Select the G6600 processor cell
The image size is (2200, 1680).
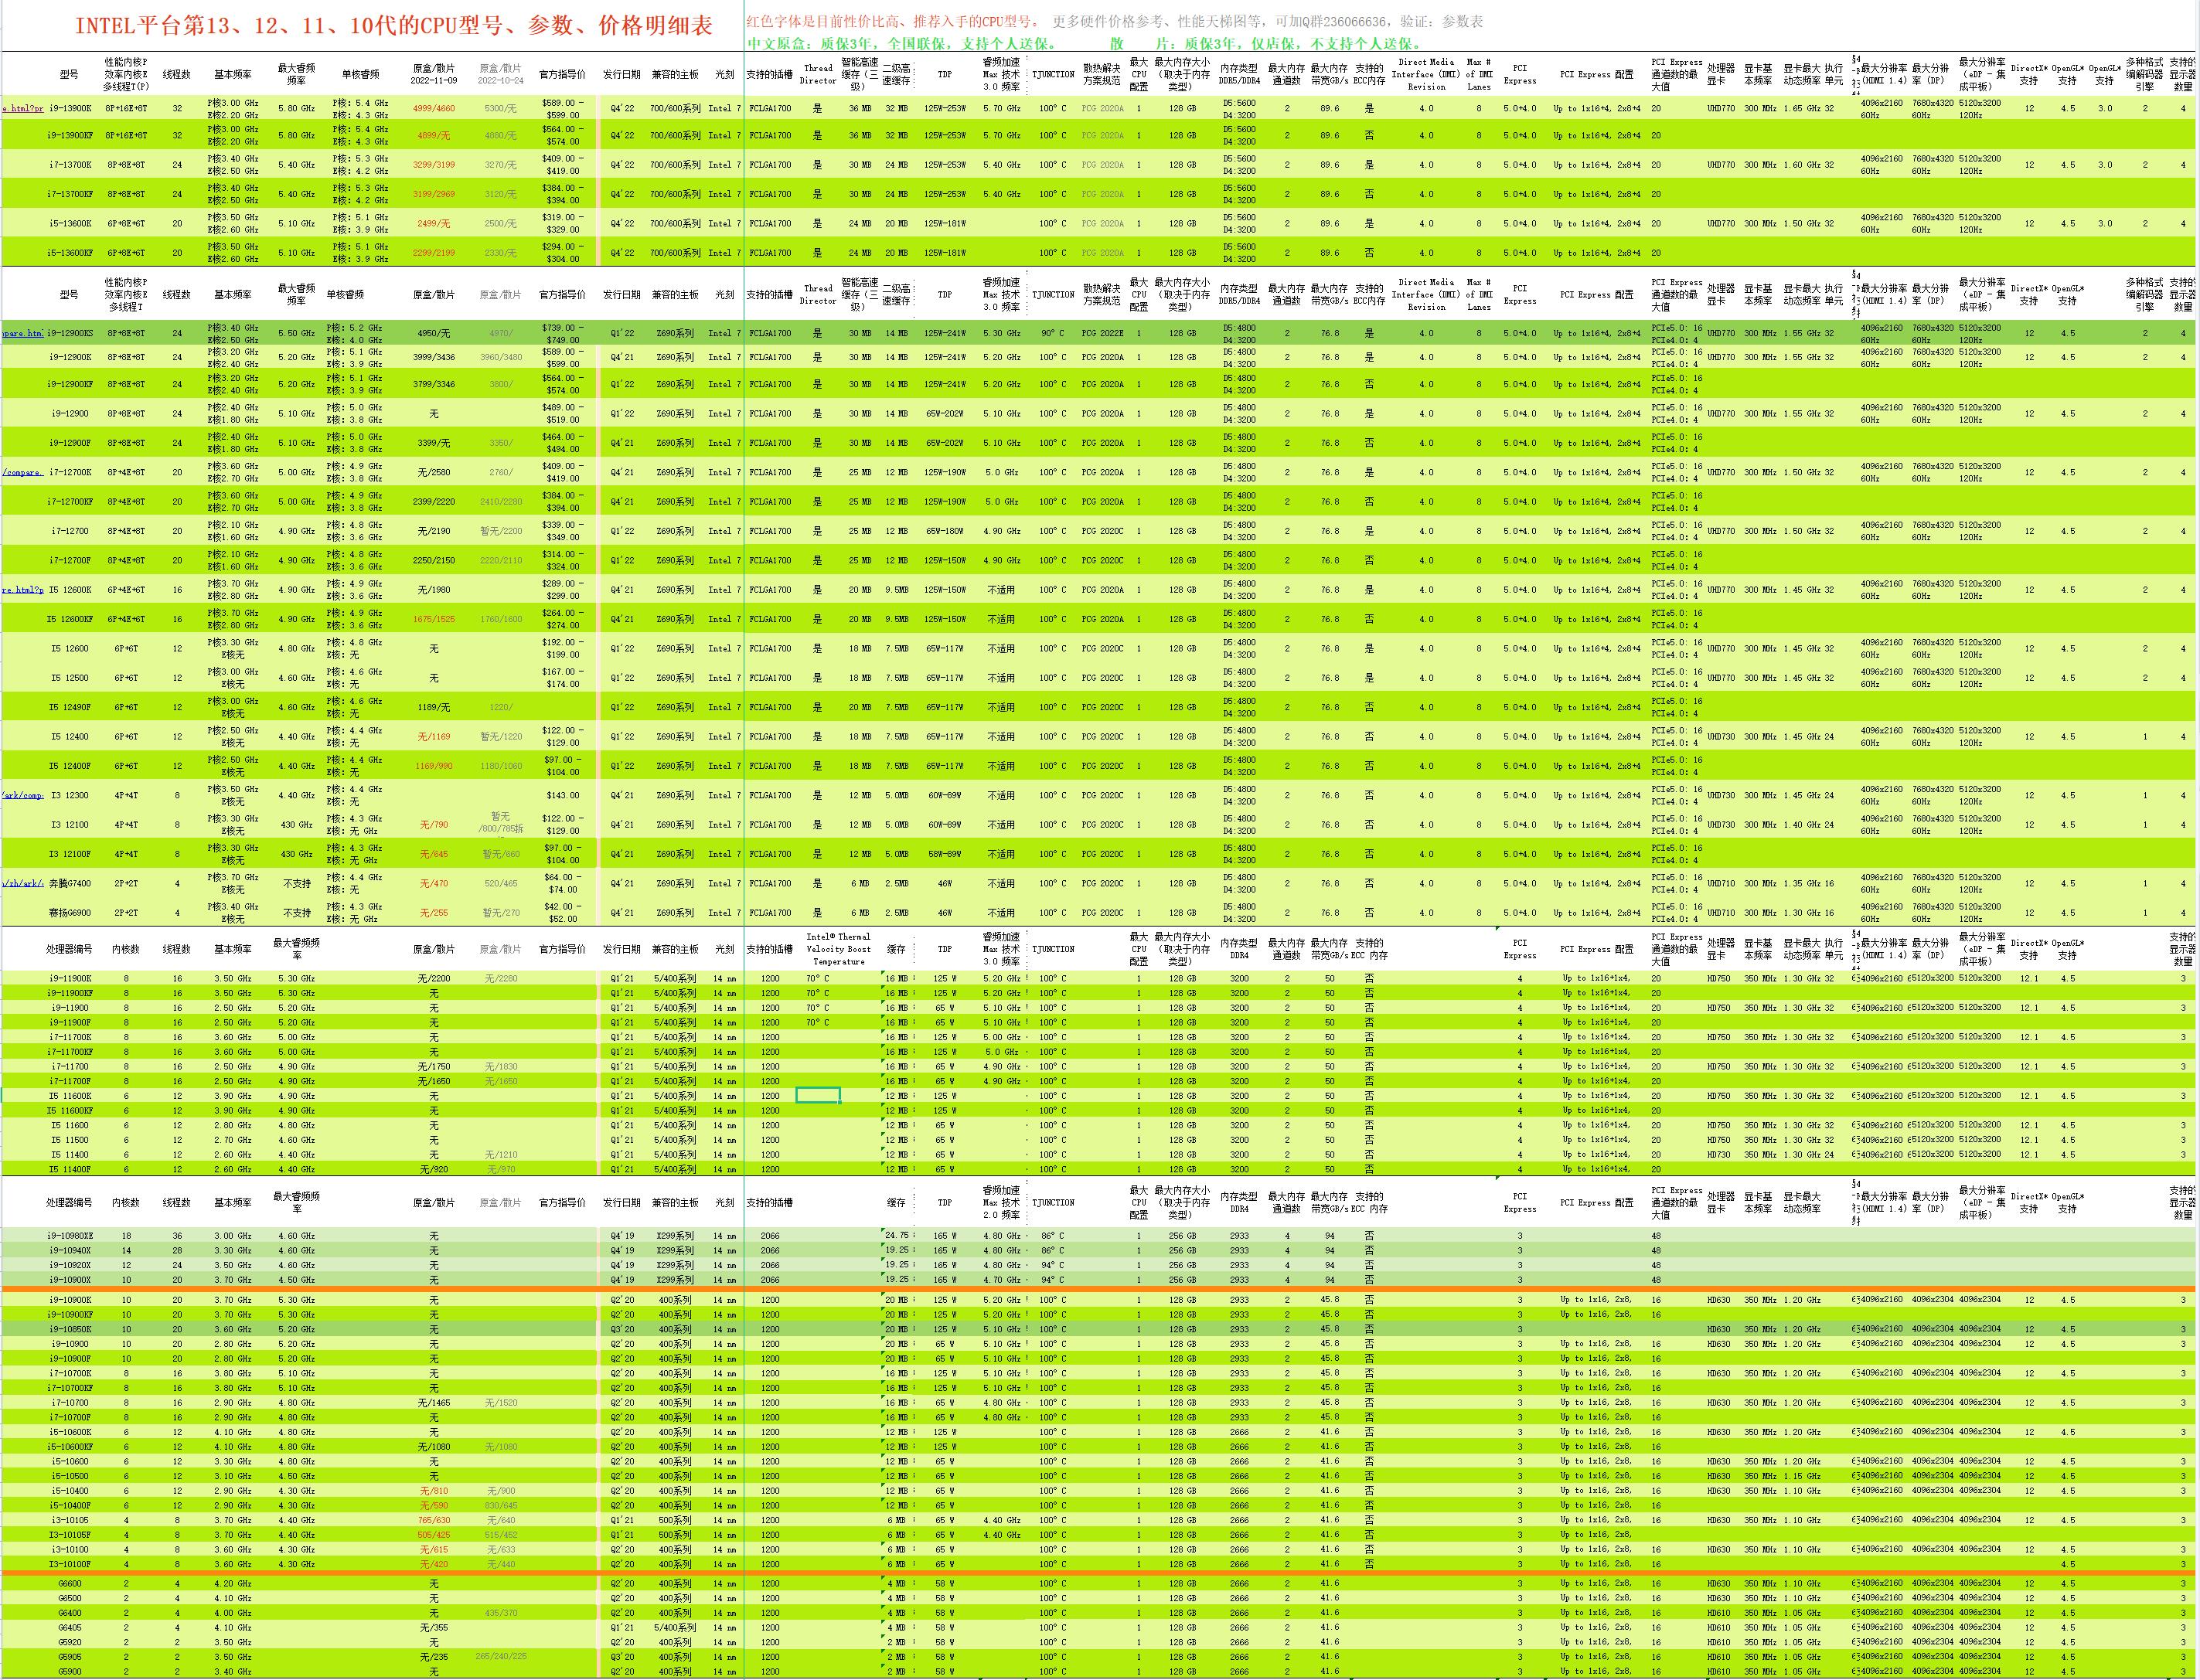tap(70, 1584)
